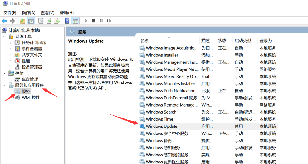Click the 服务和应用程序 icon
Image resolution: width=308 pixels, height=164 pixels.
[x=11, y=85]
